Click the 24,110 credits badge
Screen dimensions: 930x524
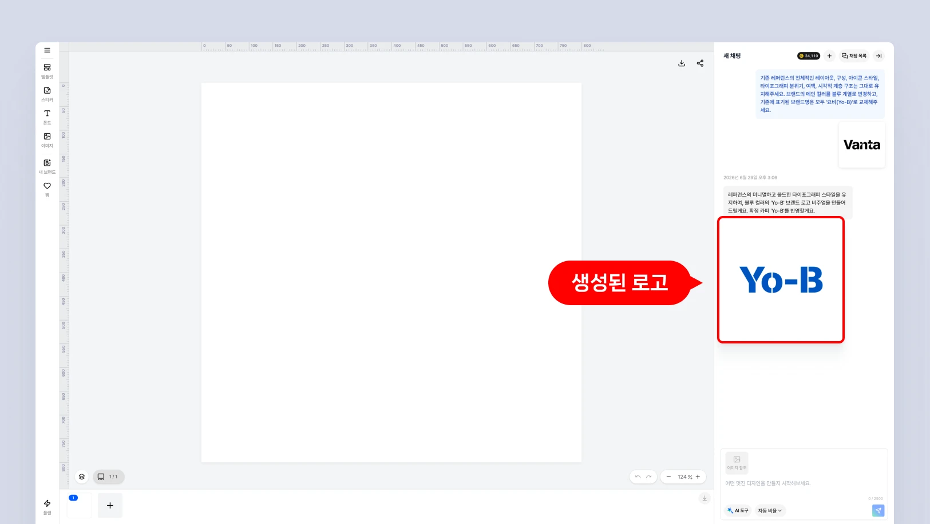pyautogui.click(x=809, y=56)
